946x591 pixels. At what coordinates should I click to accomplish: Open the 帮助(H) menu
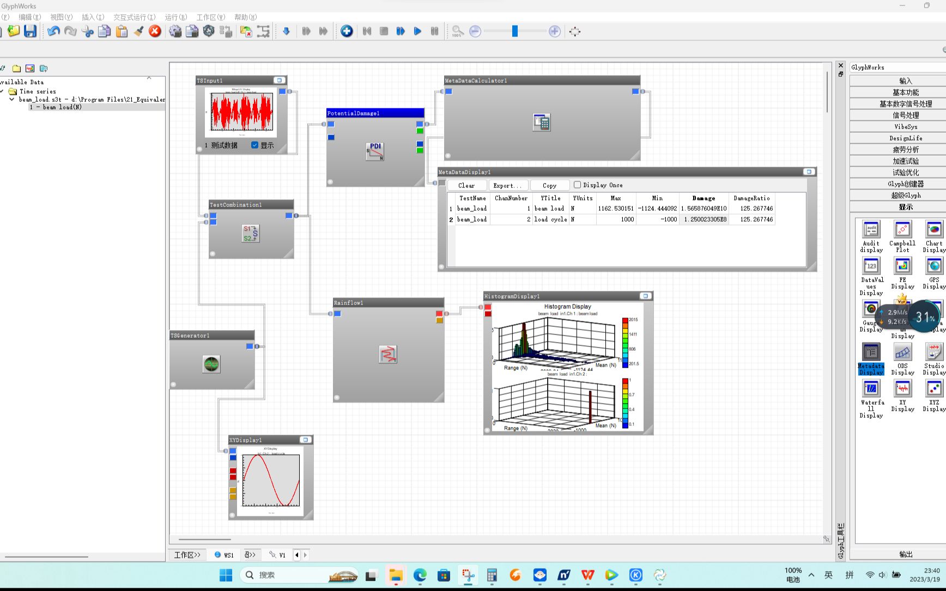click(246, 17)
